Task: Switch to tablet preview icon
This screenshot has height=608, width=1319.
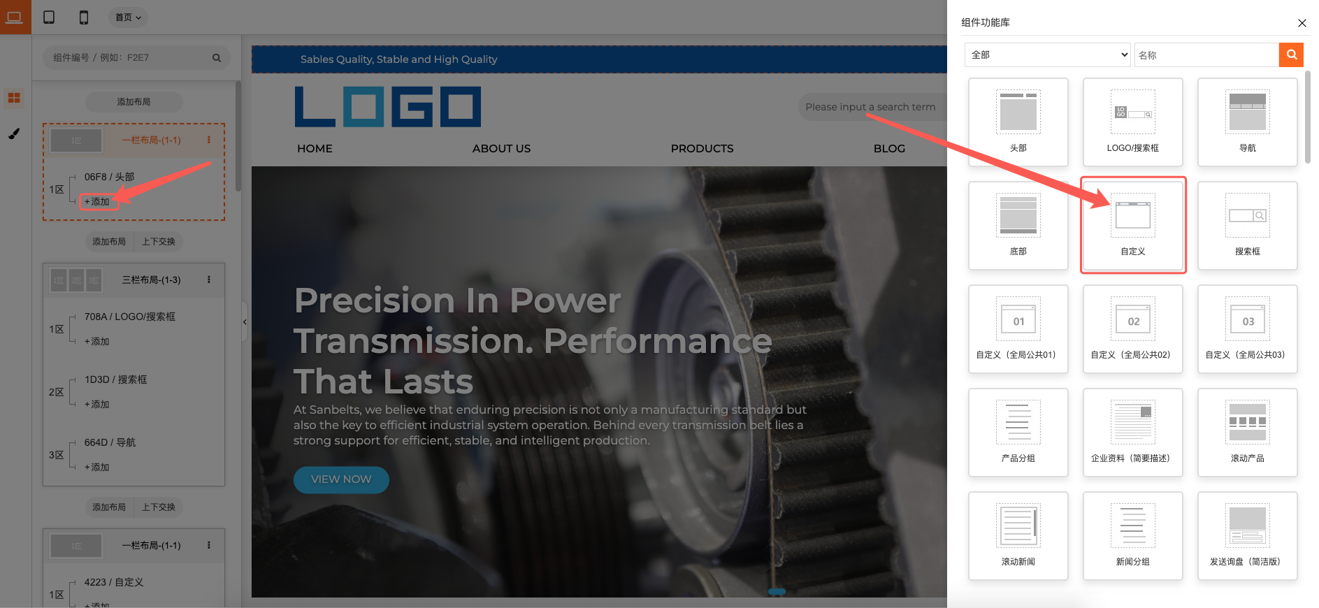Action: tap(49, 17)
